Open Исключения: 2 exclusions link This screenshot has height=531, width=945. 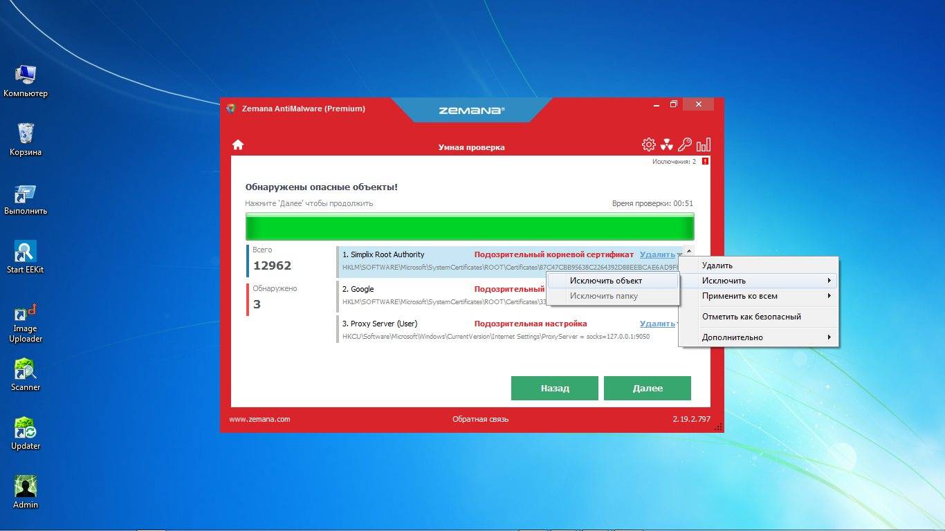pos(674,161)
